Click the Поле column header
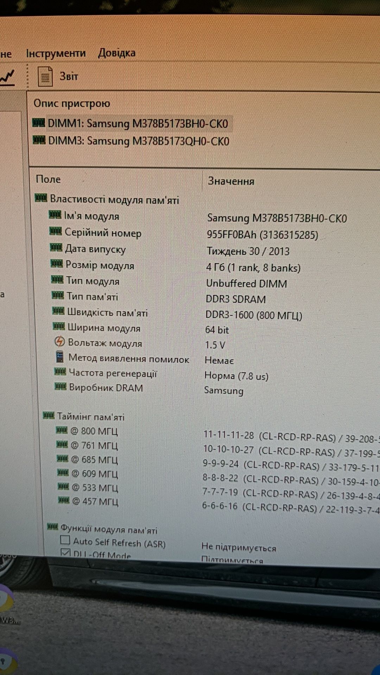The height and width of the screenshot is (675, 380). click(x=48, y=179)
